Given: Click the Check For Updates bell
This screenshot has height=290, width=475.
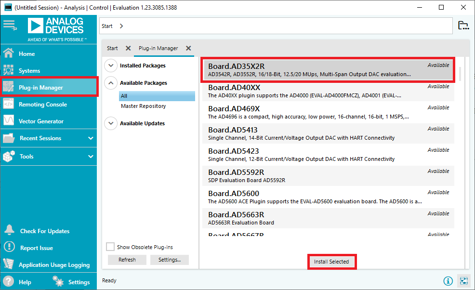Looking at the screenshot, I should click(x=9, y=231).
